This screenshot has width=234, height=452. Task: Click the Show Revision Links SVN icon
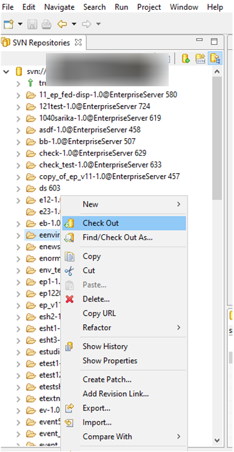coord(200,59)
